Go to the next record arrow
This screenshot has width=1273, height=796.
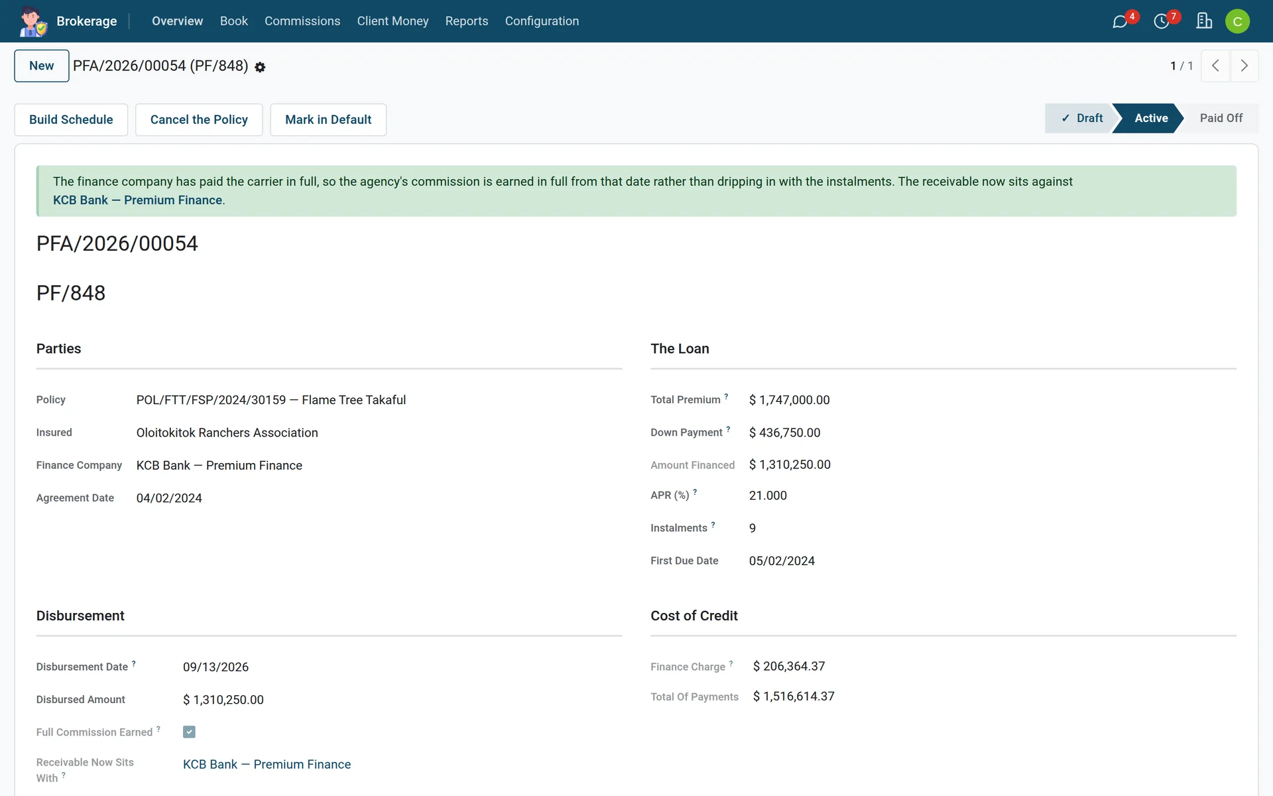[x=1244, y=66]
